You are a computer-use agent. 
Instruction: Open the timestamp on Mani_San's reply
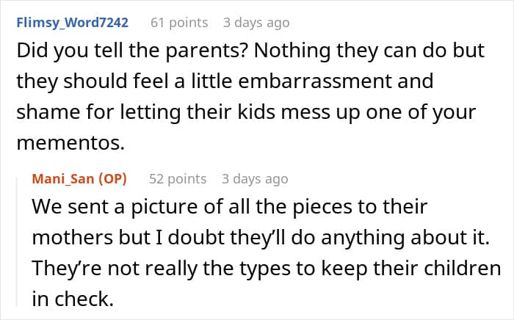coord(255,178)
